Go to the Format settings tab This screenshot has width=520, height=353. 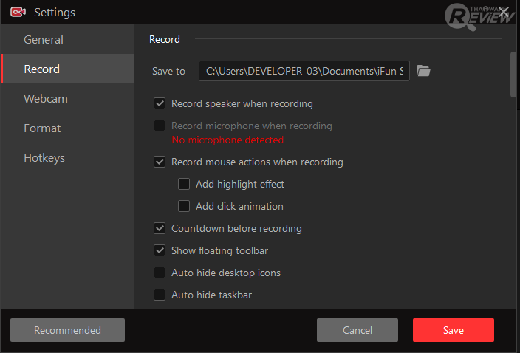coord(67,128)
